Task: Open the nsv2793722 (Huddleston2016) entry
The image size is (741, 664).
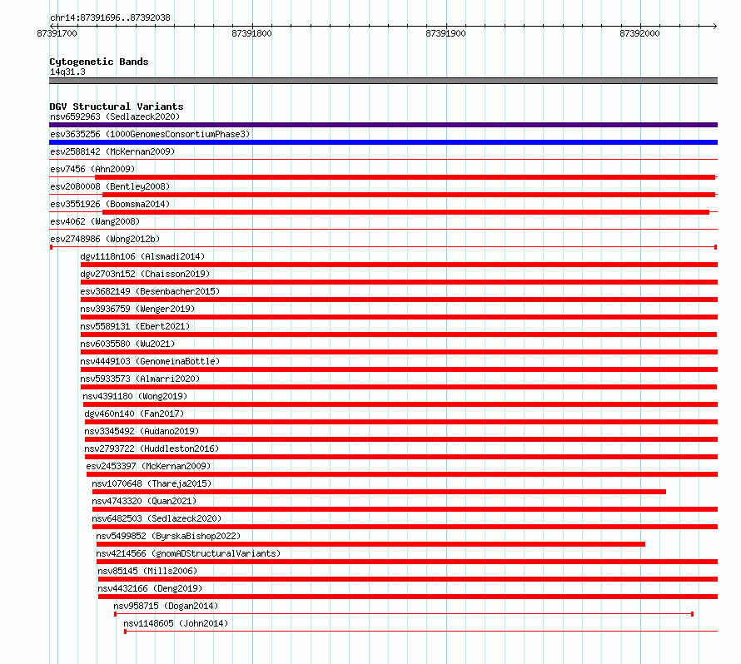Action: coord(152,448)
